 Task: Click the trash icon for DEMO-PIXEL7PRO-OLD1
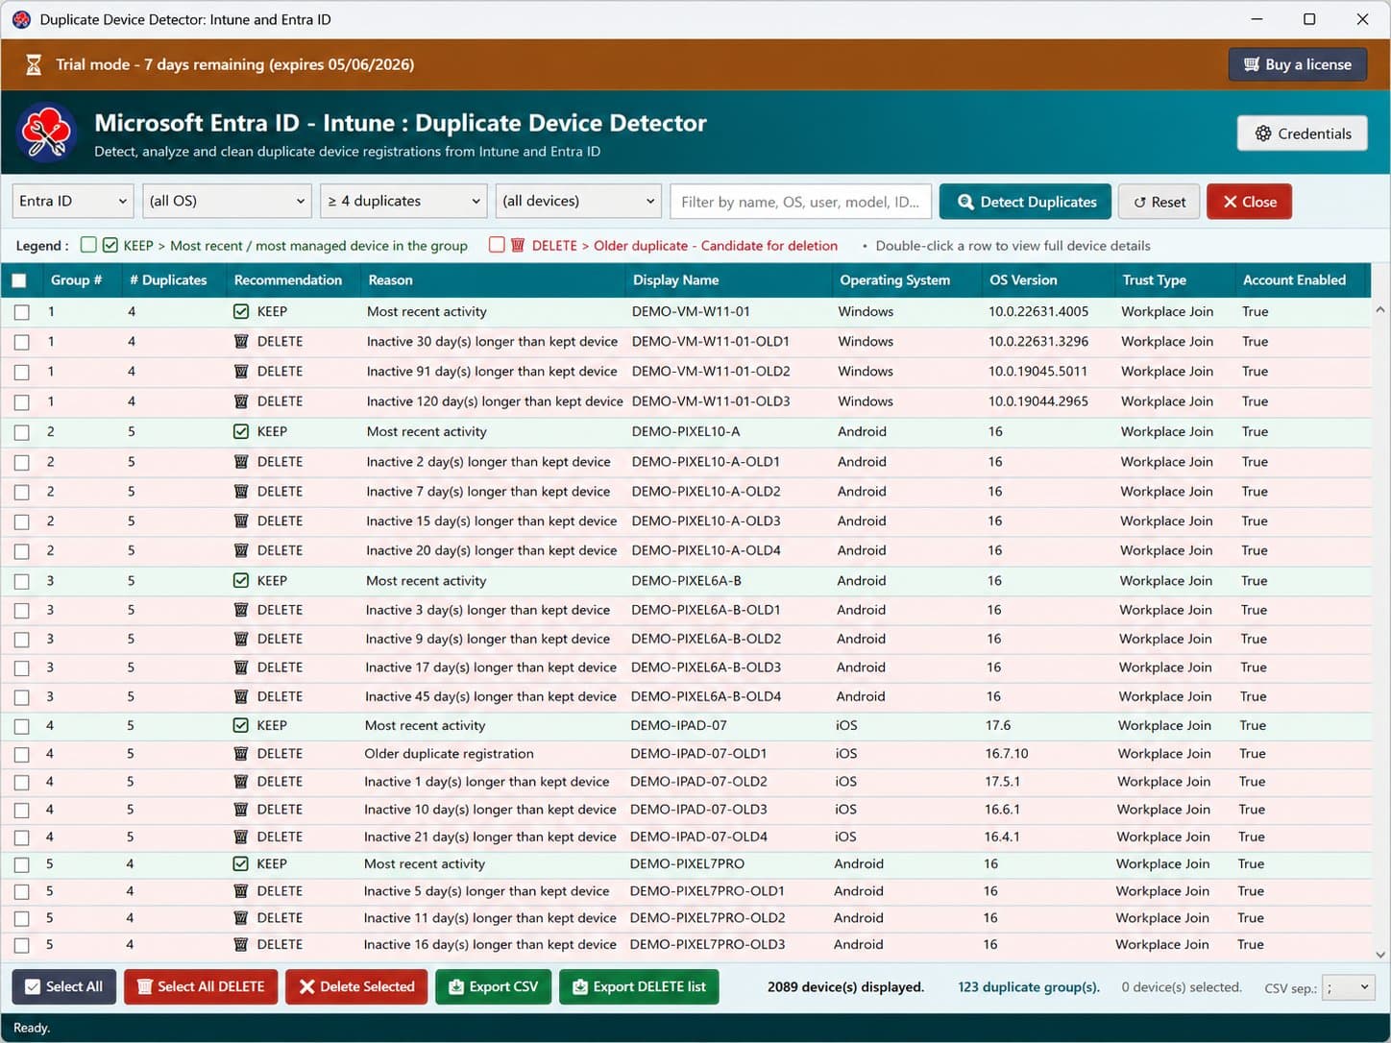(x=241, y=891)
